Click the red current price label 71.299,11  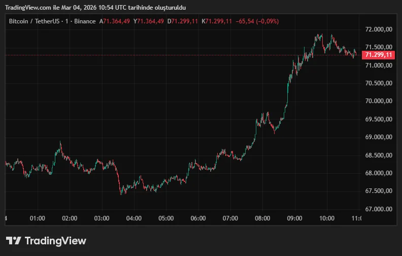pos(379,55)
